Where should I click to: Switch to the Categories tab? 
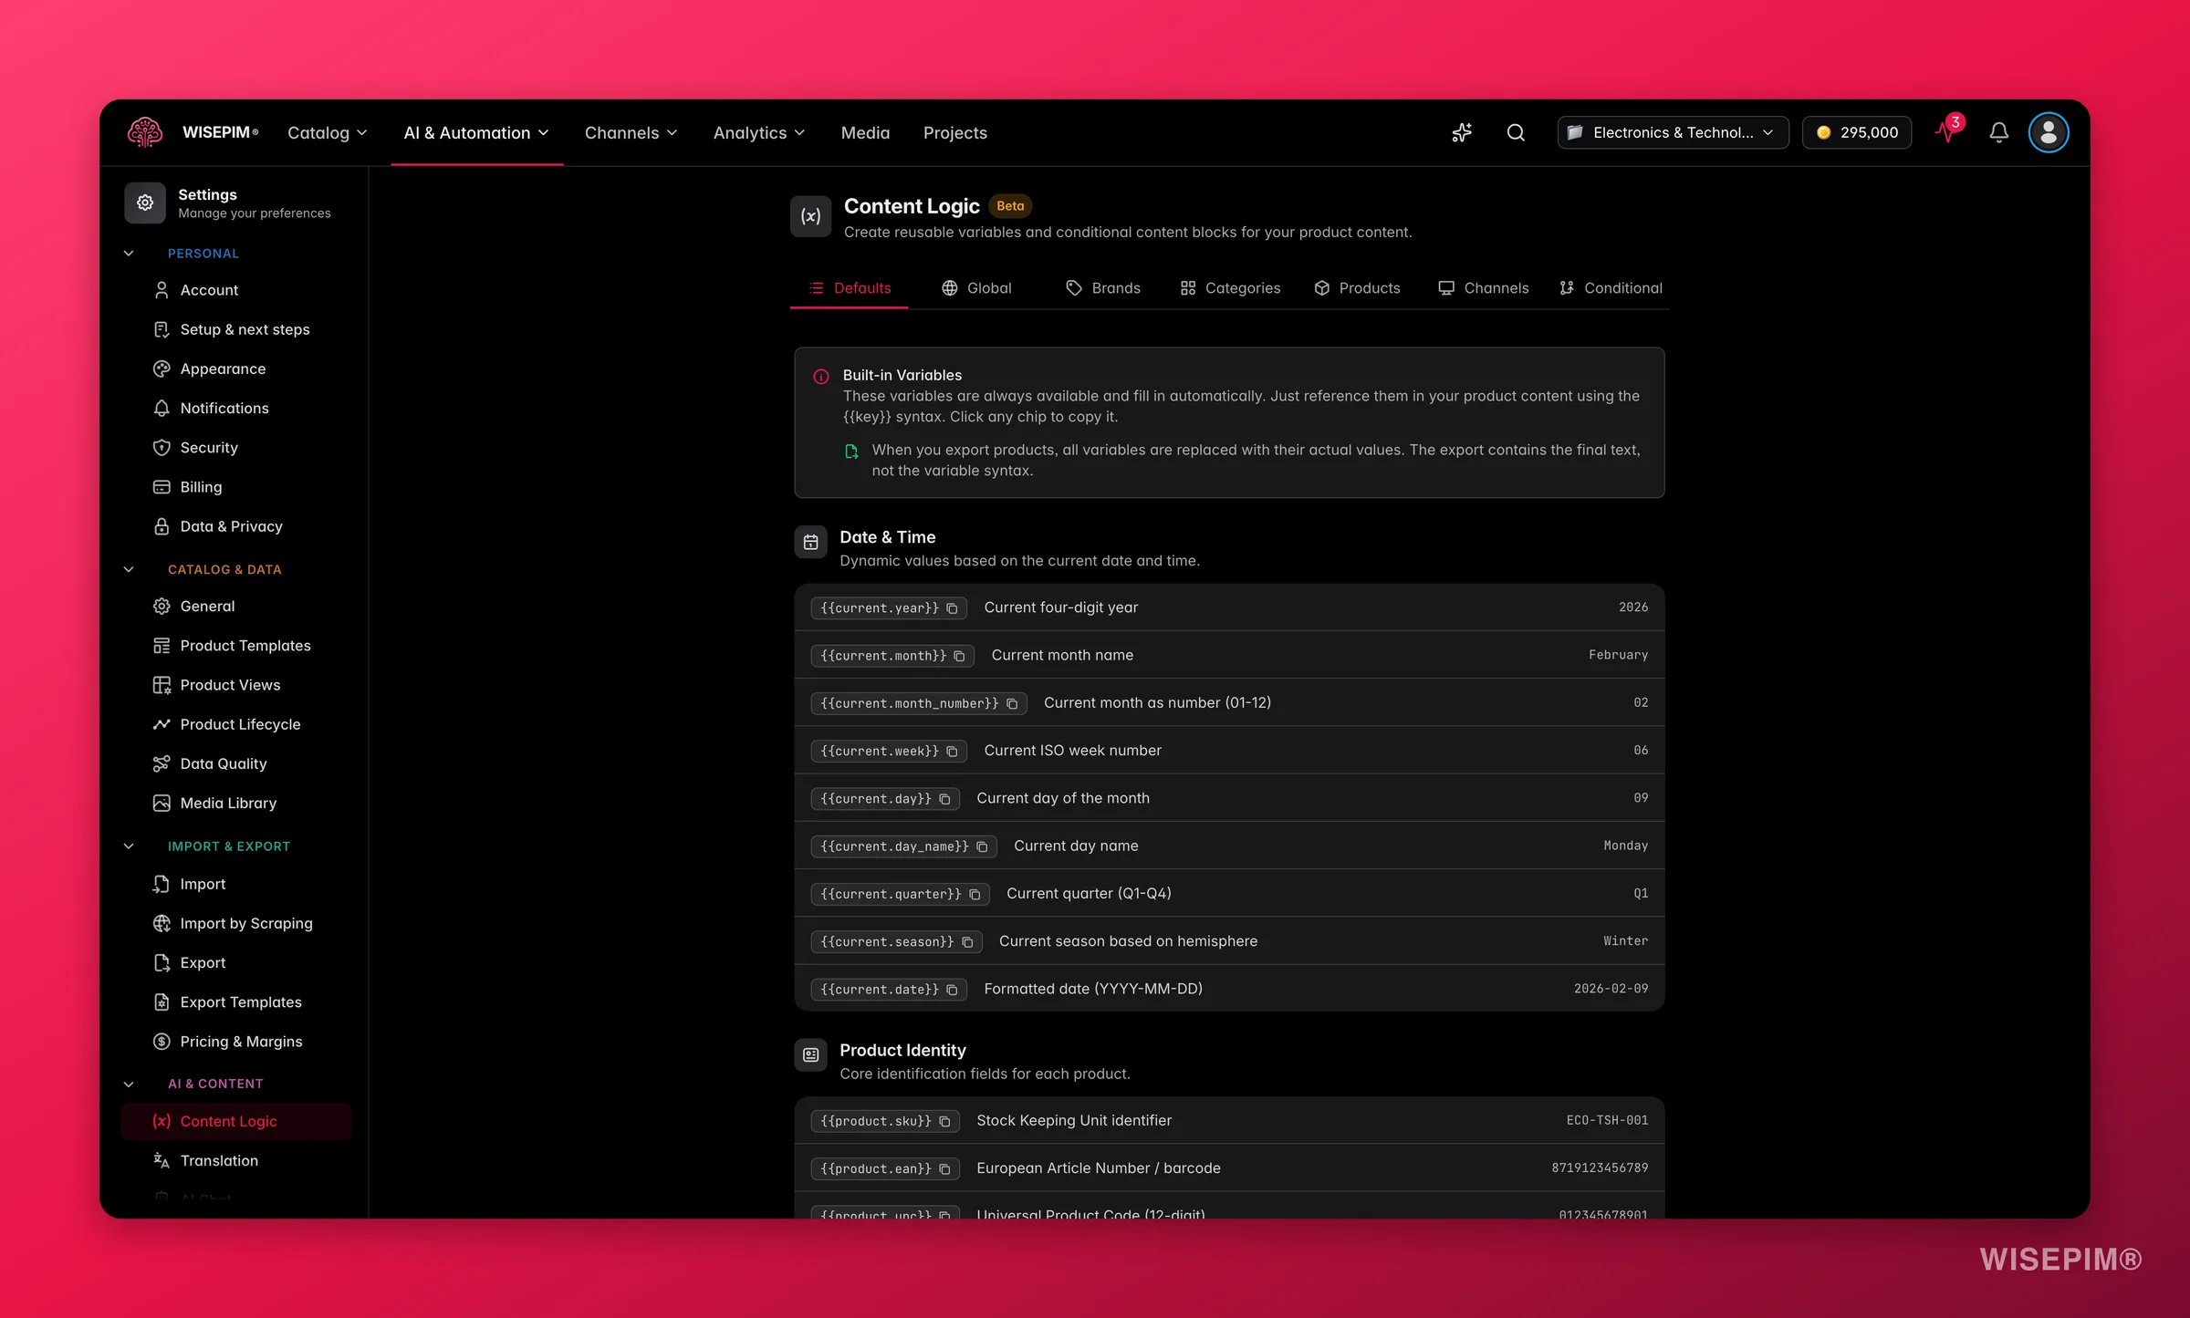pyautogui.click(x=1230, y=288)
